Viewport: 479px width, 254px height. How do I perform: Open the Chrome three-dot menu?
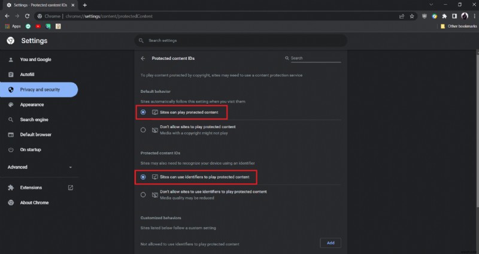474,16
